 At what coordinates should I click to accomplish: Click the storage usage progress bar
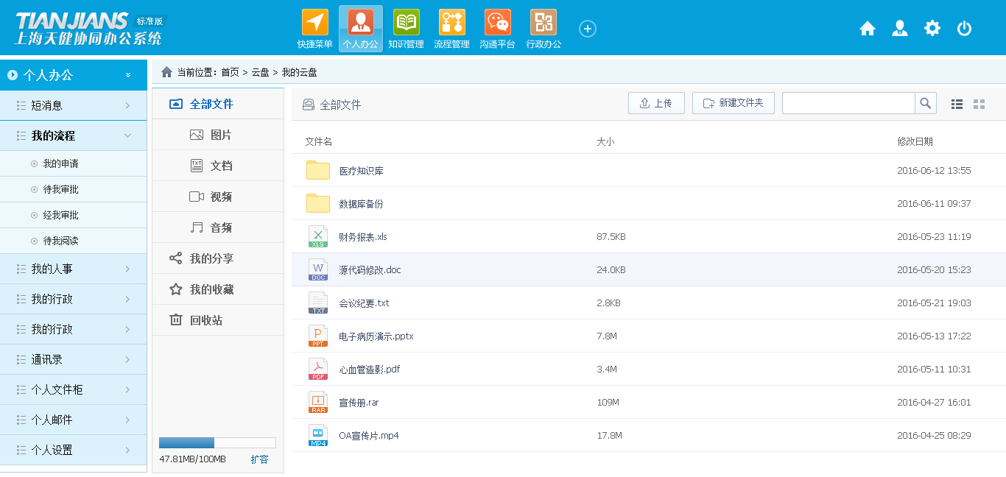(x=217, y=442)
